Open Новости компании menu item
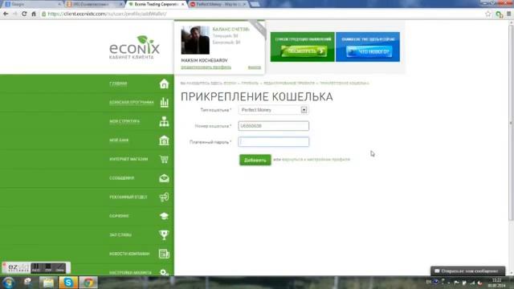 [x=129, y=254]
